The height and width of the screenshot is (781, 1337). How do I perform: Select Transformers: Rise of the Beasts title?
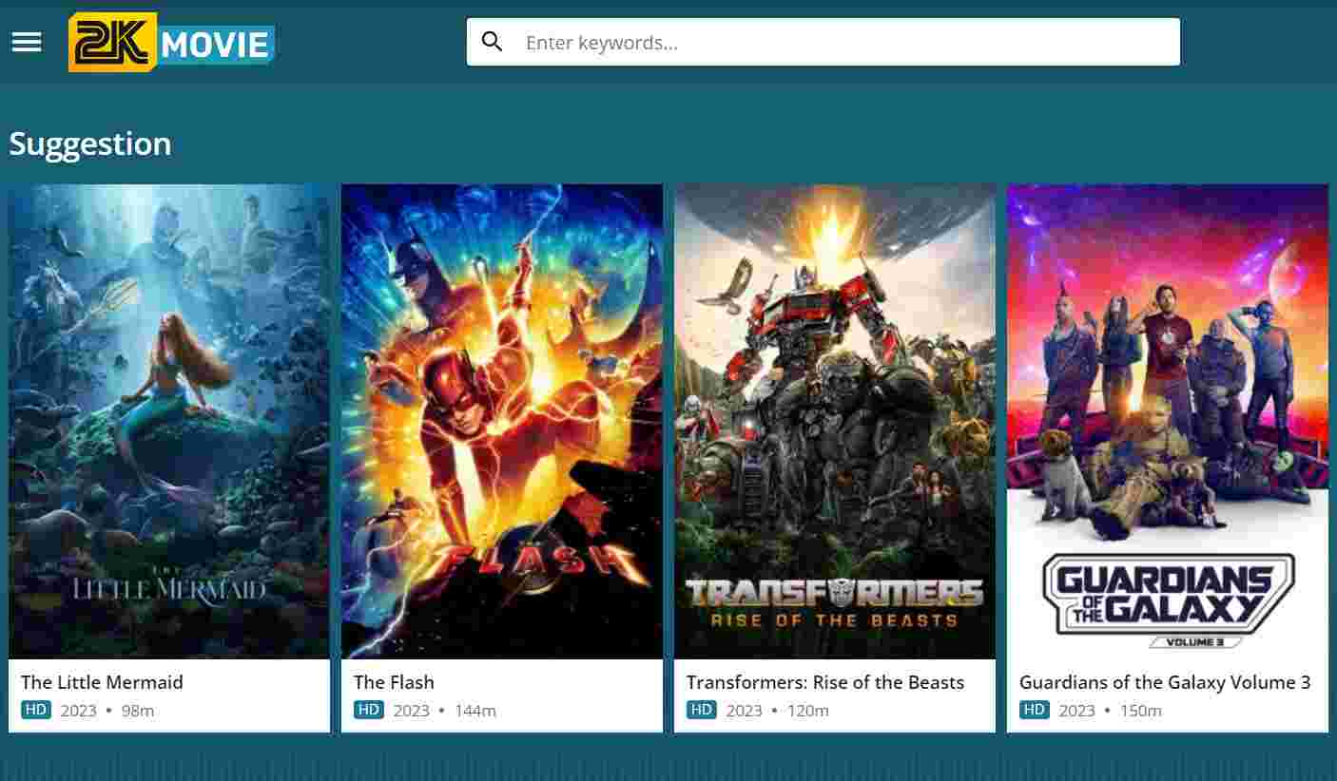825,682
